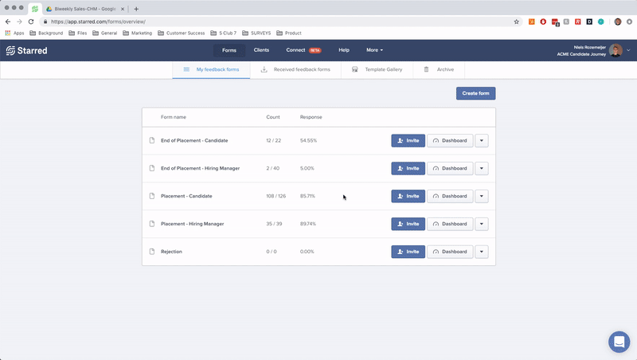Open form named Placement - Hiring Manager

[x=192, y=224]
